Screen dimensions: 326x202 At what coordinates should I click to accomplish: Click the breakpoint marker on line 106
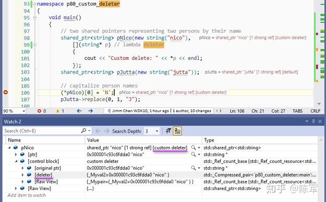point(5,92)
